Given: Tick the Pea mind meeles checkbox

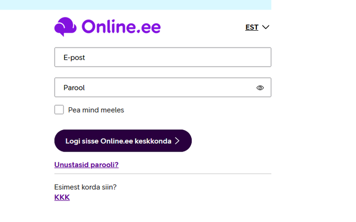Looking at the screenshot, I should (59, 110).
